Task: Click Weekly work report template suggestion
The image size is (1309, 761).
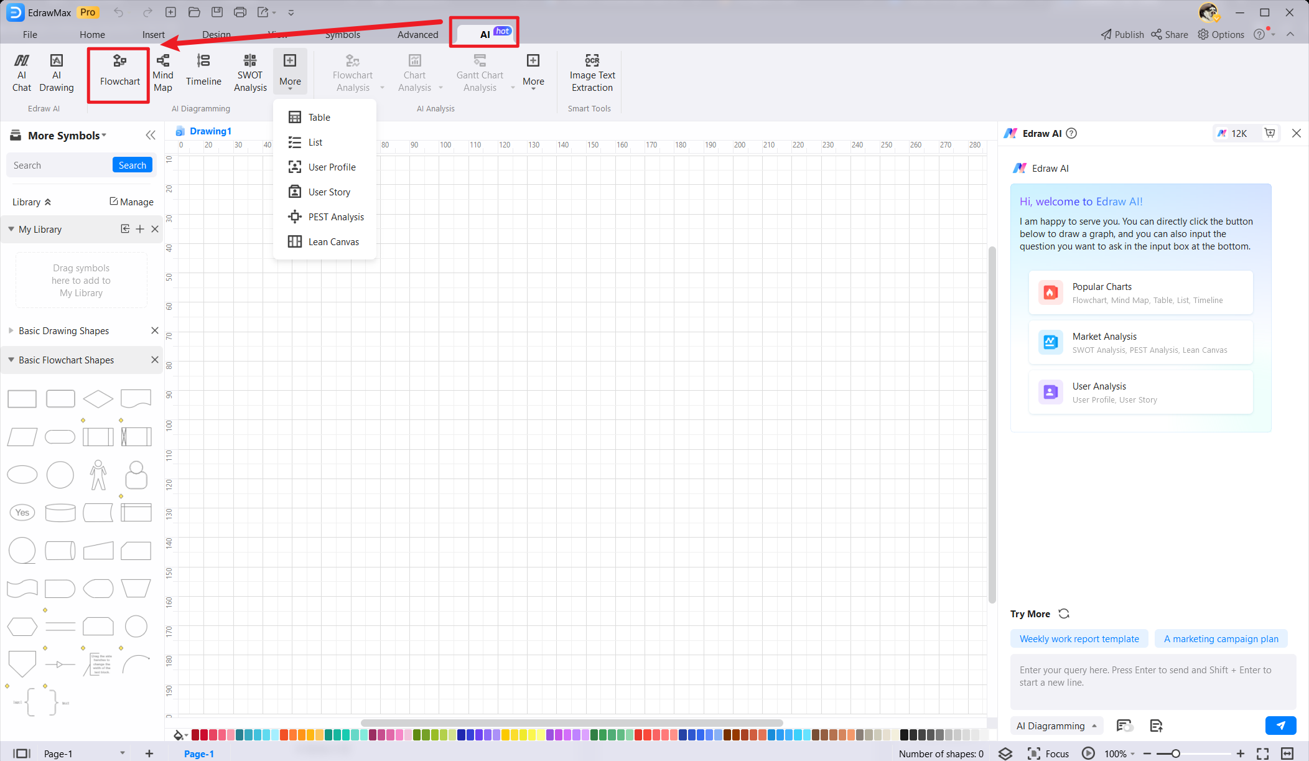Action: coord(1079,638)
